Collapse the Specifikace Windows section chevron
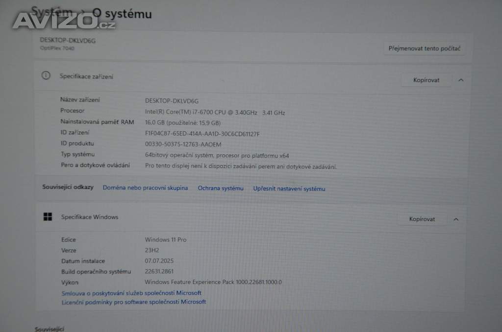The width and height of the screenshot is (502, 332). click(x=456, y=219)
